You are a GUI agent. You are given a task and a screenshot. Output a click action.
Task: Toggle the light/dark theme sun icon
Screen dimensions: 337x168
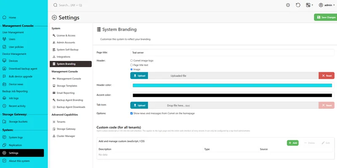coord(288,5)
